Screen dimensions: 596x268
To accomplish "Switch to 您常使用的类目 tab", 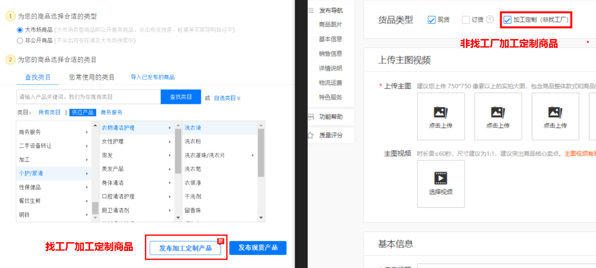I will 92,77.
